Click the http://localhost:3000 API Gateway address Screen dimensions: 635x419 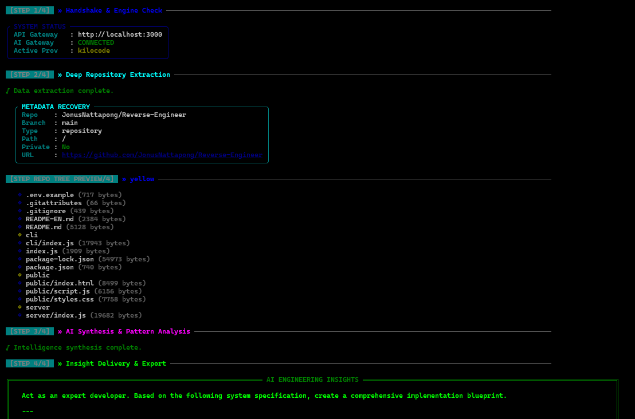120,34
